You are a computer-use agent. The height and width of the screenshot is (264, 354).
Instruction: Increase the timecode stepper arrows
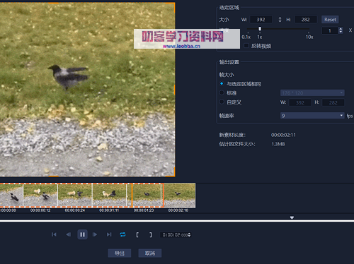pos(189,234)
